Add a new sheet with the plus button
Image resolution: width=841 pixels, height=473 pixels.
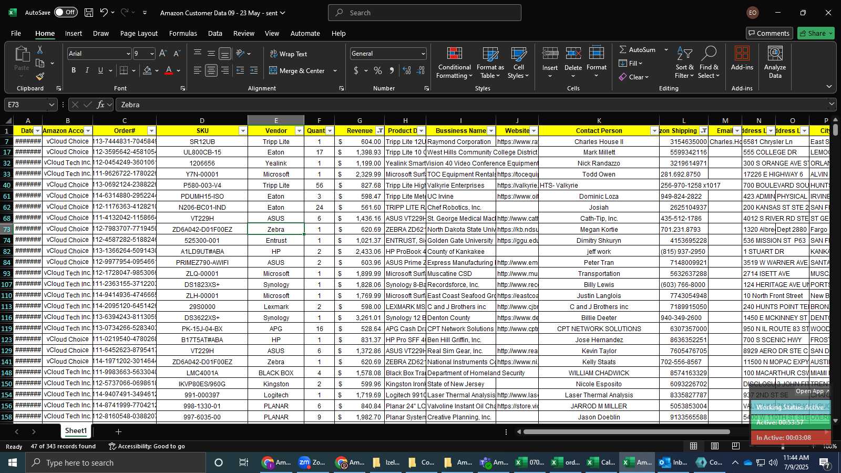(118, 431)
